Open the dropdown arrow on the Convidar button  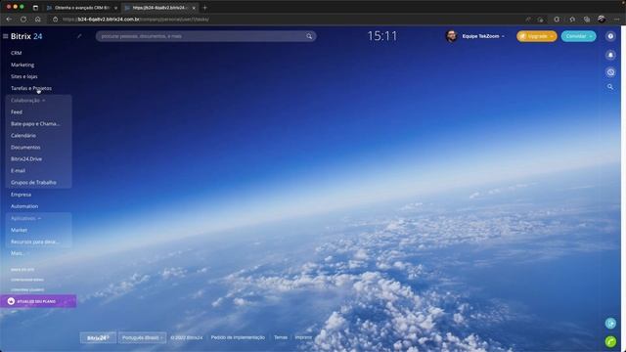click(x=592, y=36)
